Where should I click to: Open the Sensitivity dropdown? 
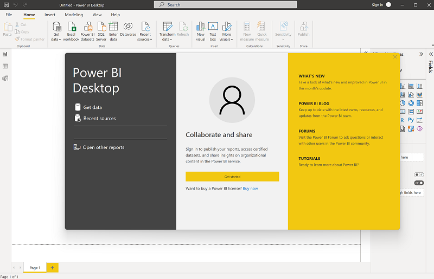[x=283, y=31]
